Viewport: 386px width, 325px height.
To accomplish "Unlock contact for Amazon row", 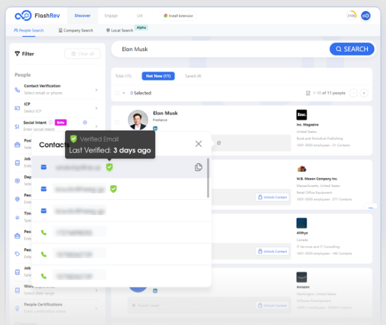I will (273, 305).
